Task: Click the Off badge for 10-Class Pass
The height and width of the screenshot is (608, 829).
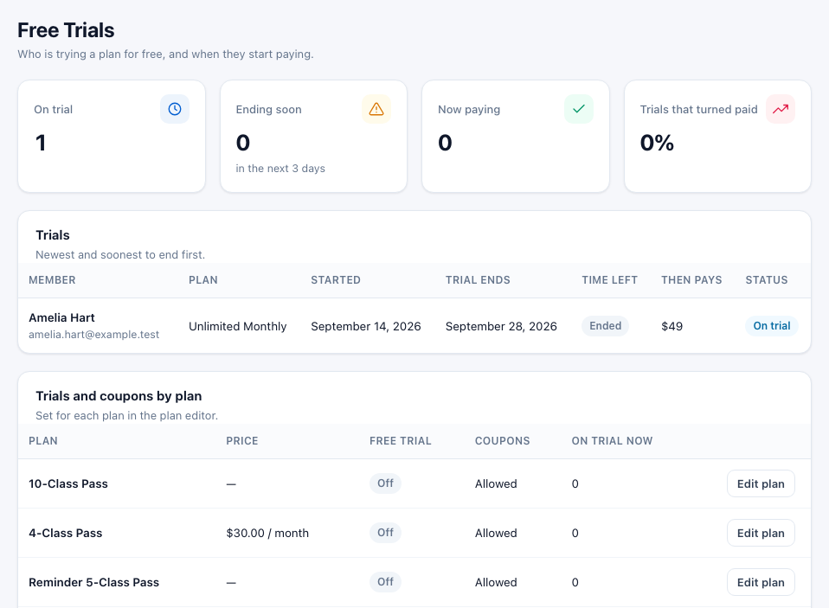Action: [x=385, y=483]
